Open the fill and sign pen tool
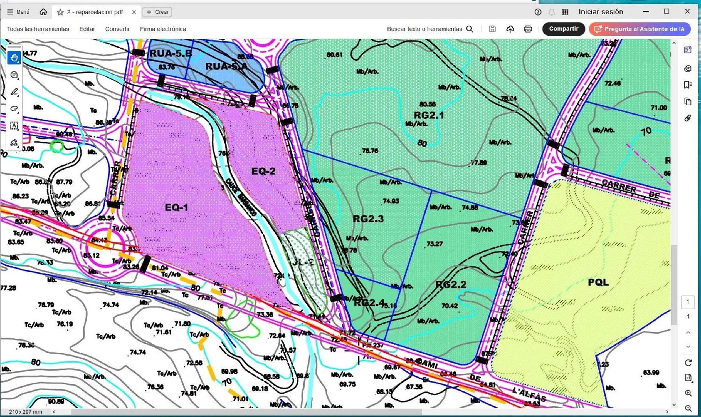The height and width of the screenshot is (417, 701). [x=14, y=143]
